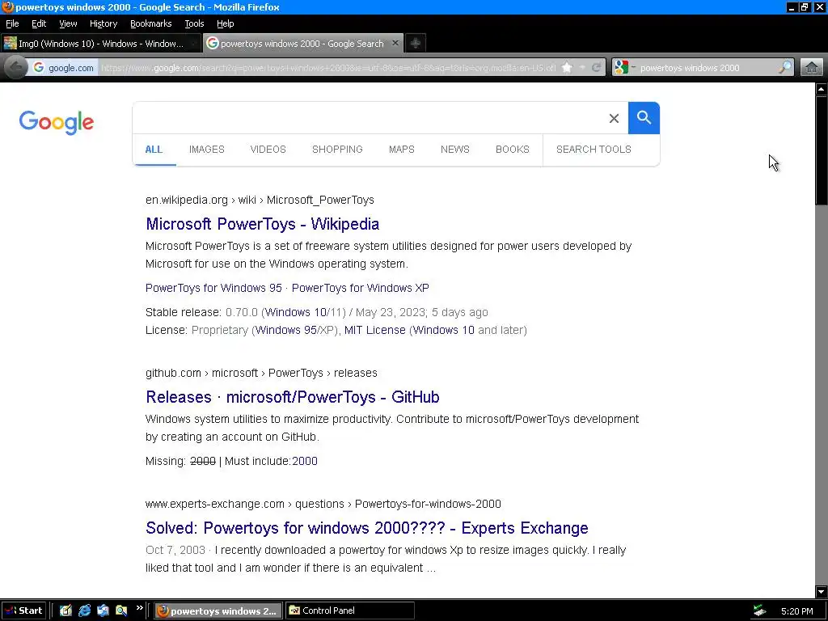828x621 pixels.
Task: Reload the page using the refresh icon
Action: pos(596,68)
